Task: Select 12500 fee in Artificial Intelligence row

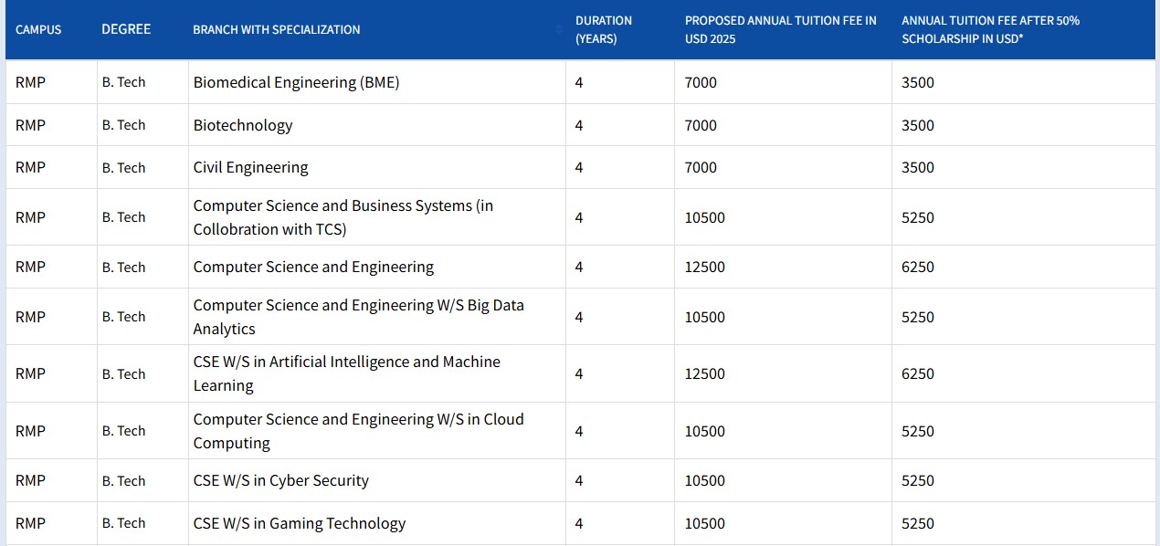Action: 705,373
